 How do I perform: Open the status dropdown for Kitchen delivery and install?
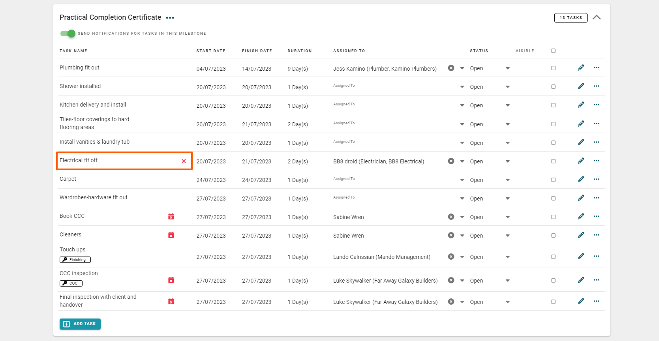(x=507, y=105)
